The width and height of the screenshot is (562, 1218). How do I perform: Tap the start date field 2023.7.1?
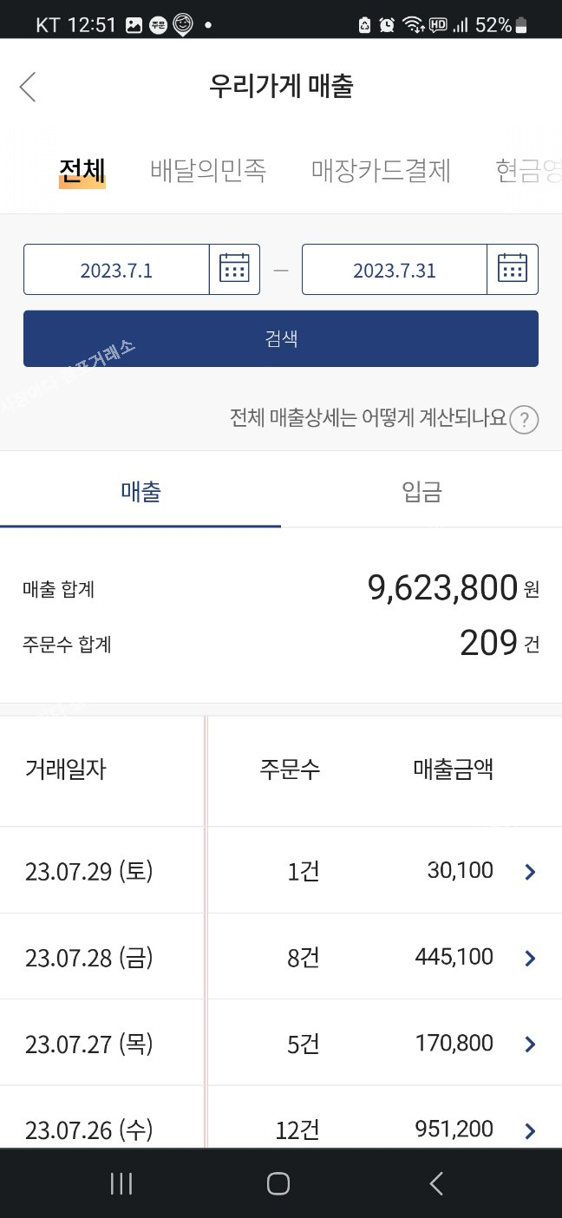point(116,270)
